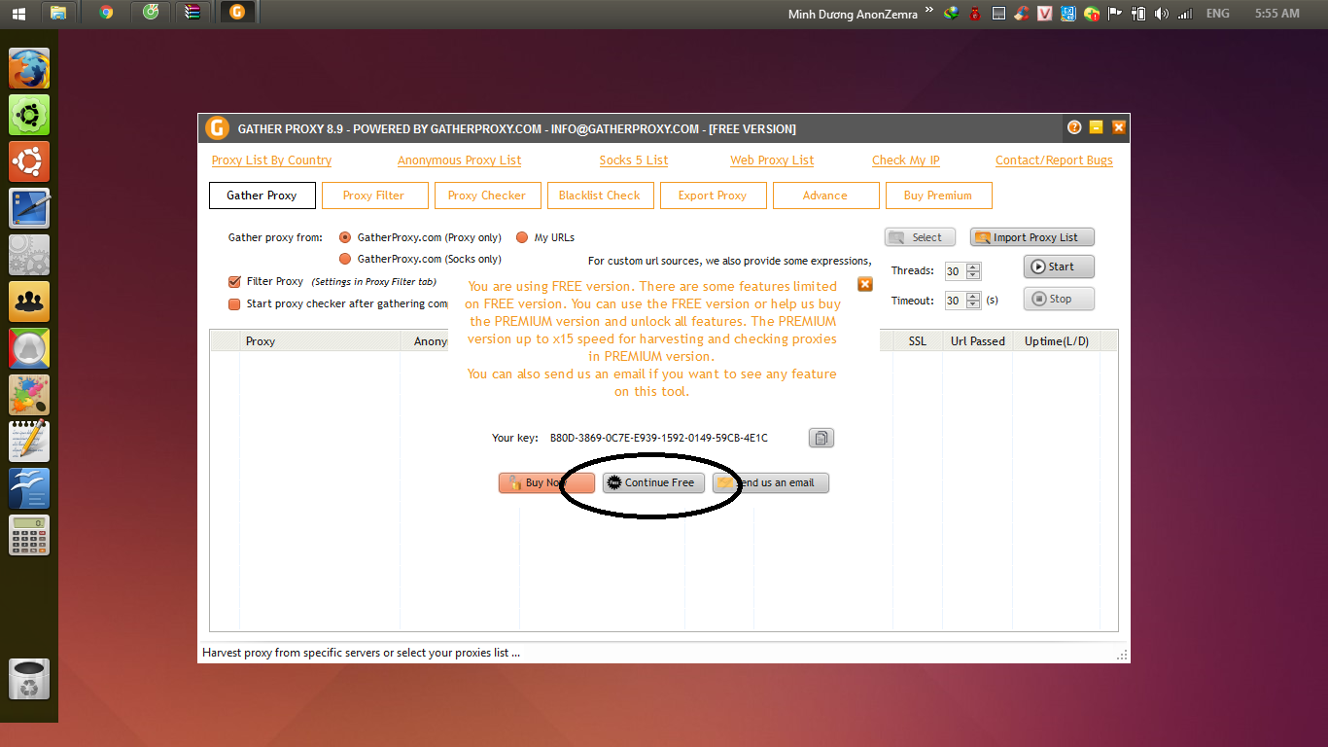Image resolution: width=1328 pixels, height=747 pixels.
Task: Open the Proxy Checker tab
Action: coord(488,196)
